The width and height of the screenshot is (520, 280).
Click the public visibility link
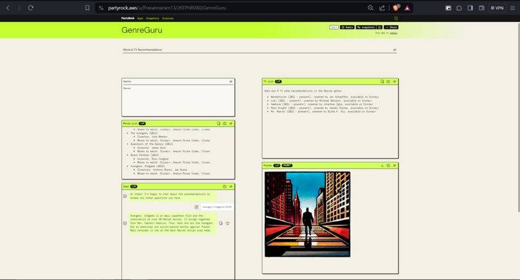coord(394,33)
